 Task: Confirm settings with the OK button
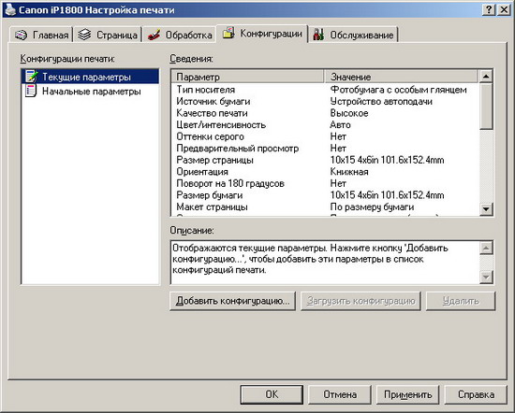click(x=272, y=394)
